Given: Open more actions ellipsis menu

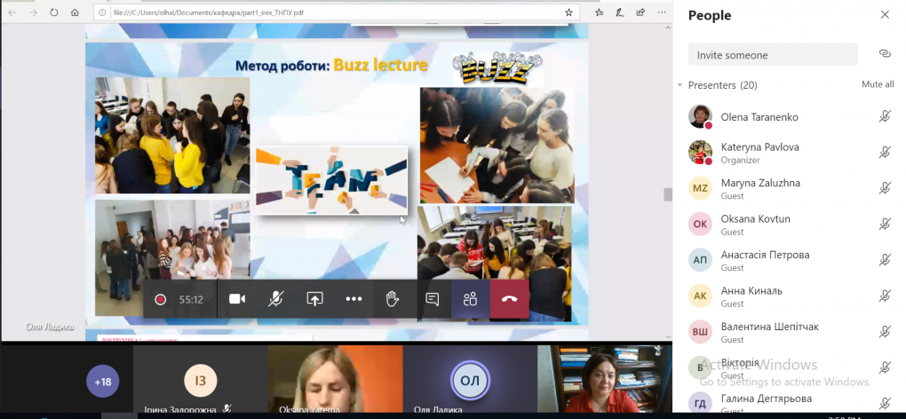Looking at the screenshot, I should click(354, 299).
